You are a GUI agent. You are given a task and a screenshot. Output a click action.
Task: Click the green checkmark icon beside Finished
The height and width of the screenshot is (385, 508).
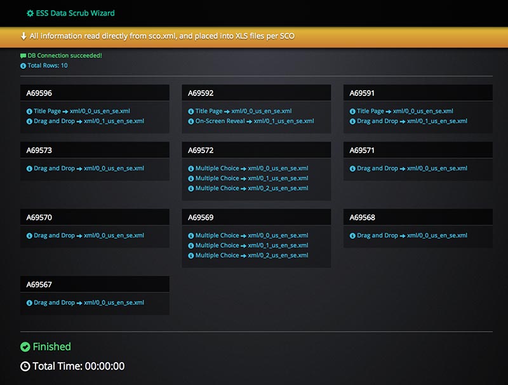25,347
